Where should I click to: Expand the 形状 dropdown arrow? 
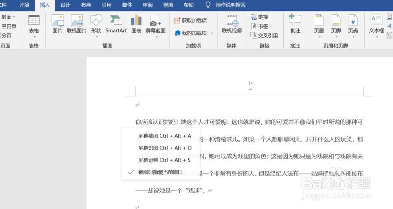point(97,37)
